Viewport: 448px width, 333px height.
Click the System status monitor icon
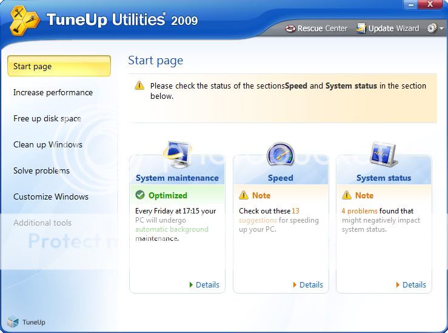(384, 154)
